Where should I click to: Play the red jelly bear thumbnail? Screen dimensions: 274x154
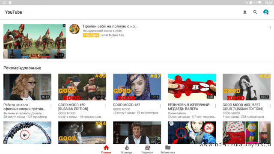click(192, 87)
